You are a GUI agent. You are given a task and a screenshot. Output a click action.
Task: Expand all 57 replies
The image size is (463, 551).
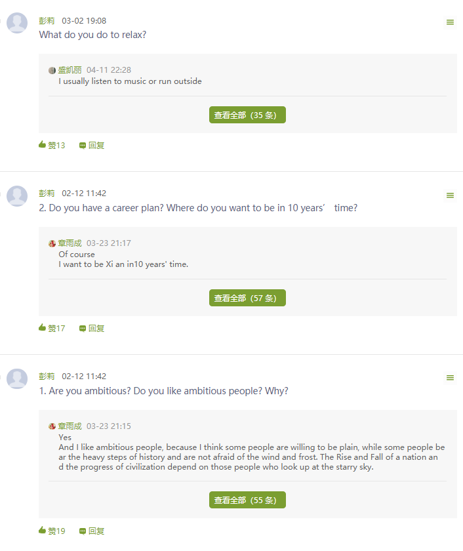coord(247,298)
